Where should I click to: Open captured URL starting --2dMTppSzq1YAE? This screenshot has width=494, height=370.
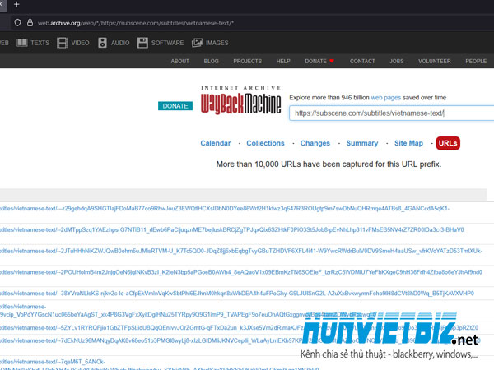232,229
